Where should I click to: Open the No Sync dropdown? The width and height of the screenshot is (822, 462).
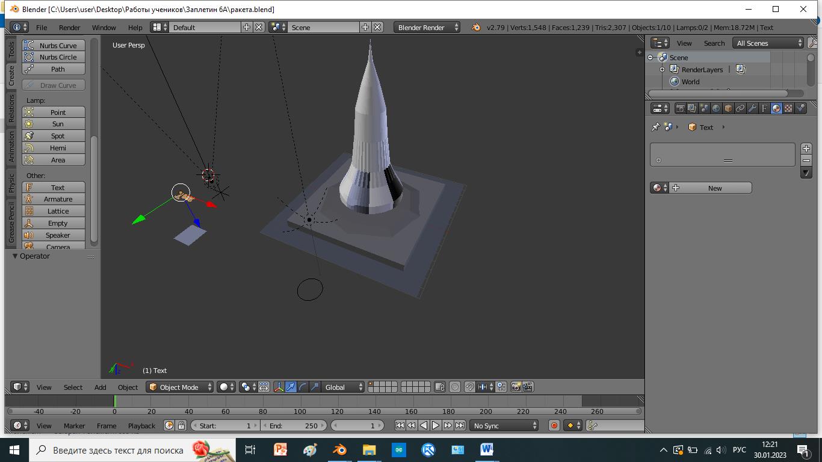point(504,425)
